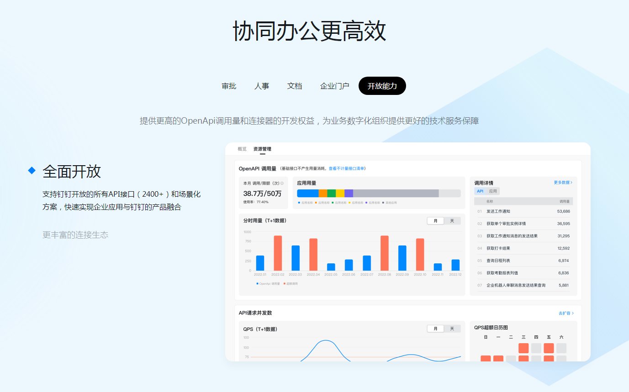
Task: Click the 调用量 column header
Action: pos(565,201)
